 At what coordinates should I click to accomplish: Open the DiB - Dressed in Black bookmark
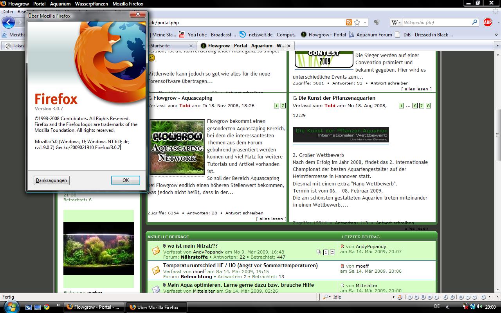click(x=424, y=34)
